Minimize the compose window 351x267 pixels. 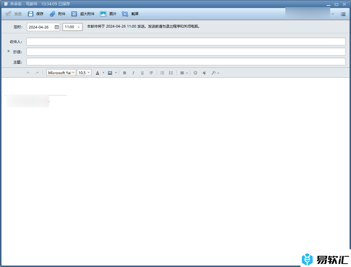click(328, 4)
